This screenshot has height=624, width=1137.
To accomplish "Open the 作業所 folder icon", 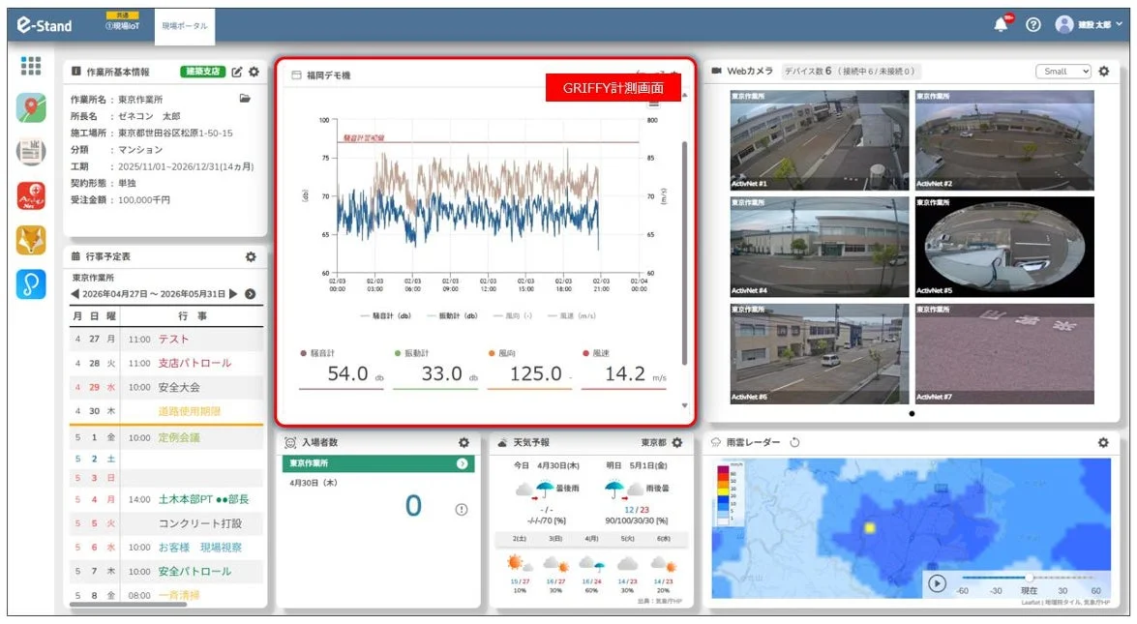I will (245, 99).
